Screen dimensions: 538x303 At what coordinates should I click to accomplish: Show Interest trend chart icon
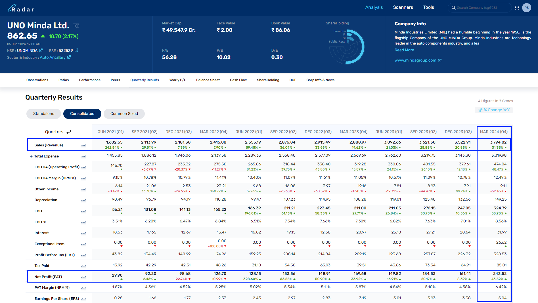(83, 233)
